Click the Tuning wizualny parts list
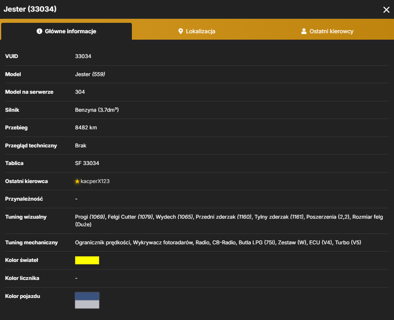The image size is (394, 320). [x=229, y=221]
